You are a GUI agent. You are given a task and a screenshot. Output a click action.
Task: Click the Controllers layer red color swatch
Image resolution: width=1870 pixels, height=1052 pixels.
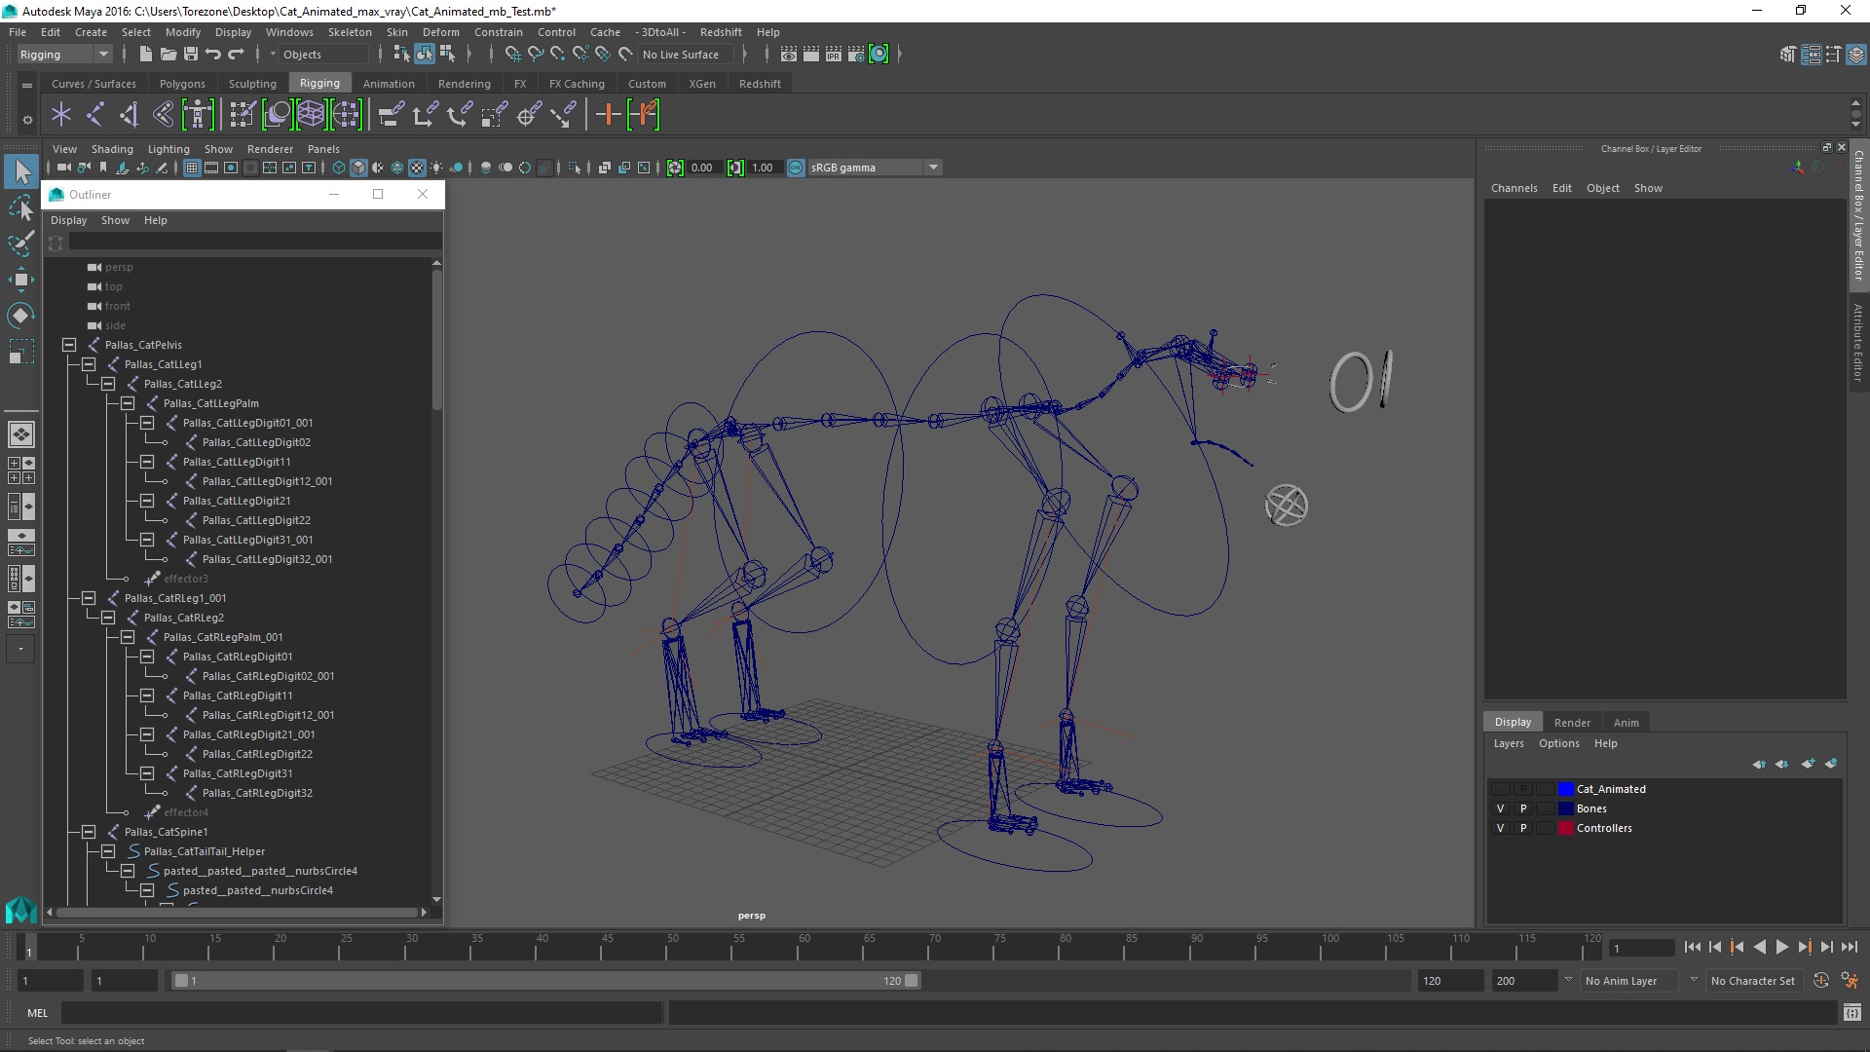[1566, 828]
